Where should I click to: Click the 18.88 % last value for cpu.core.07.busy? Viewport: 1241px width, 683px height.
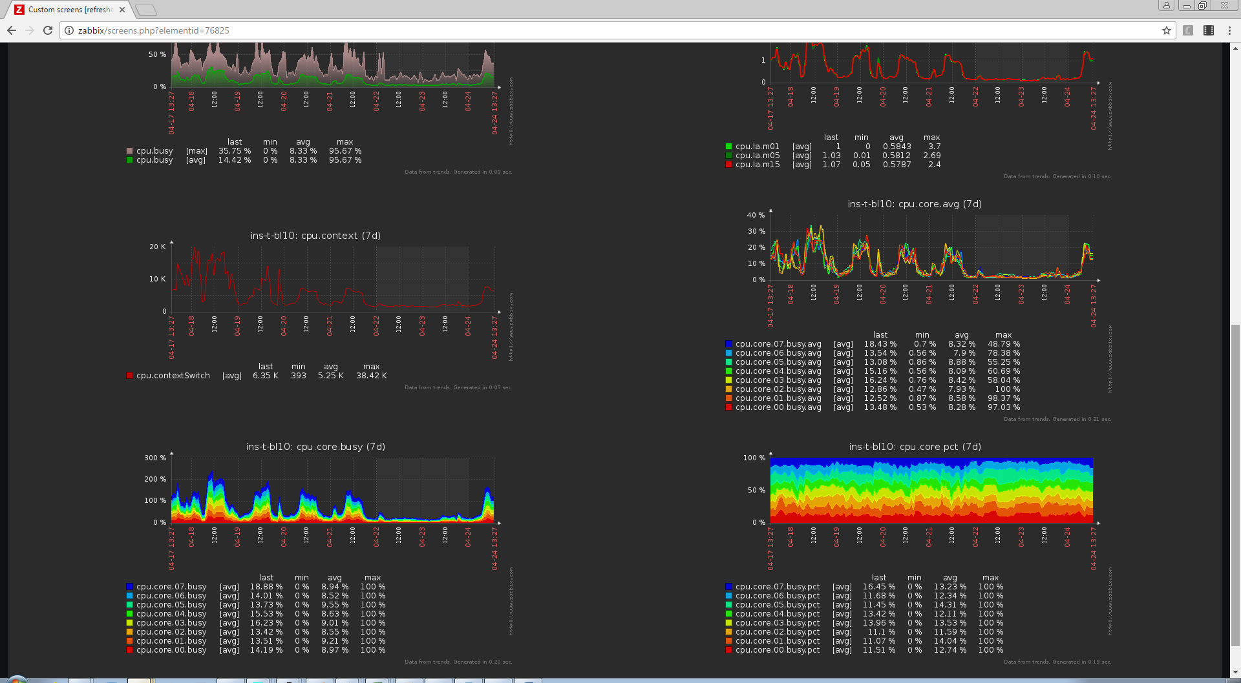[x=266, y=587]
